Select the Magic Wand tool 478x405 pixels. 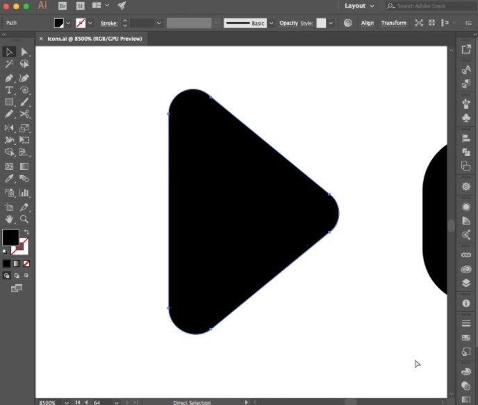point(9,64)
